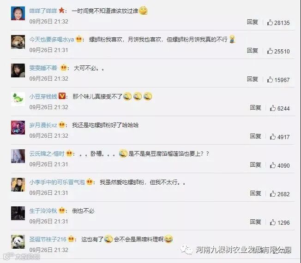This screenshot has height=263, width=301.
Task: Reply to the 螺蛳粉月饼 comment
Action: [x=253, y=51]
